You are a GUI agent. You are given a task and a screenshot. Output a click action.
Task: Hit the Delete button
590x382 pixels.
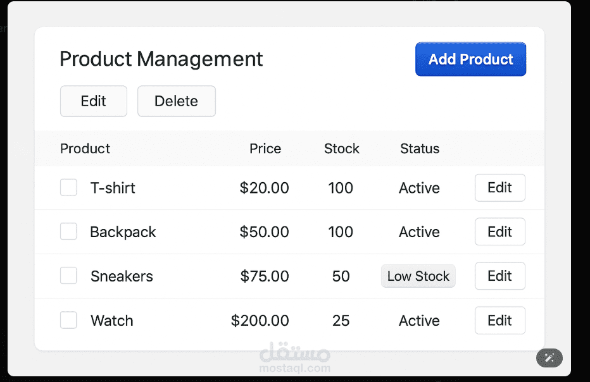(176, 101)
